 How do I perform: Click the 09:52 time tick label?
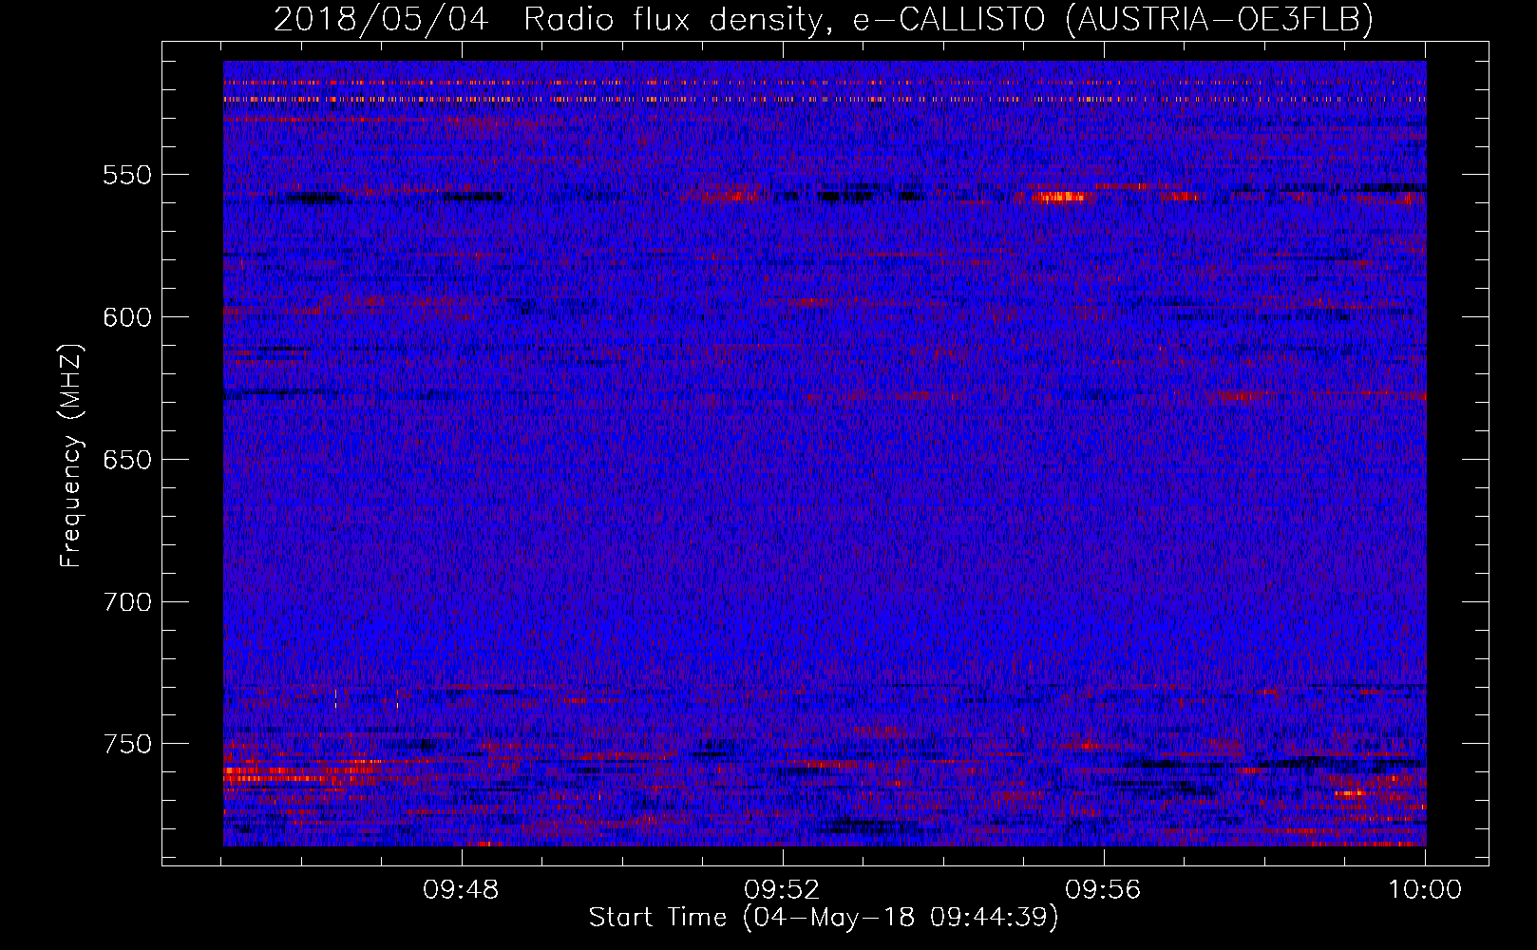pos(783,890)
